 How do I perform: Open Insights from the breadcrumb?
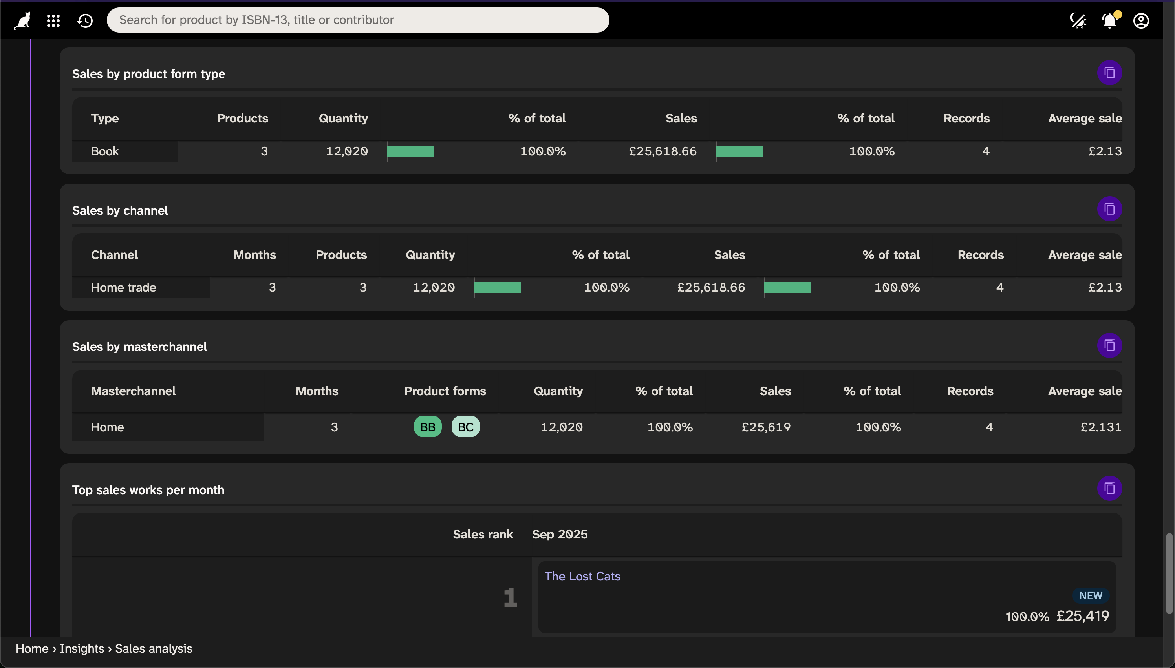coord(82,648)
